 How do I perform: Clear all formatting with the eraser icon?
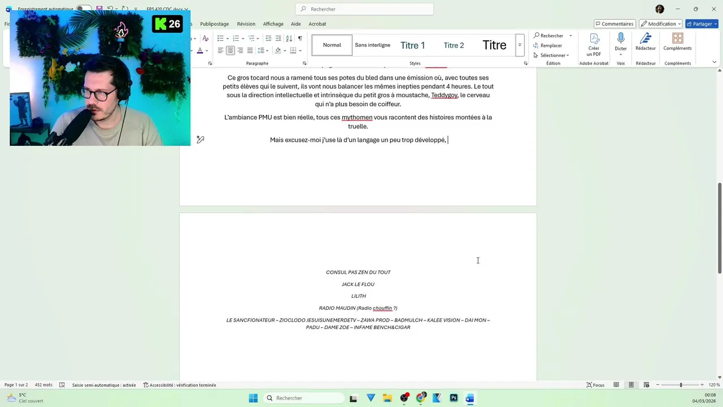pos(205,38)
